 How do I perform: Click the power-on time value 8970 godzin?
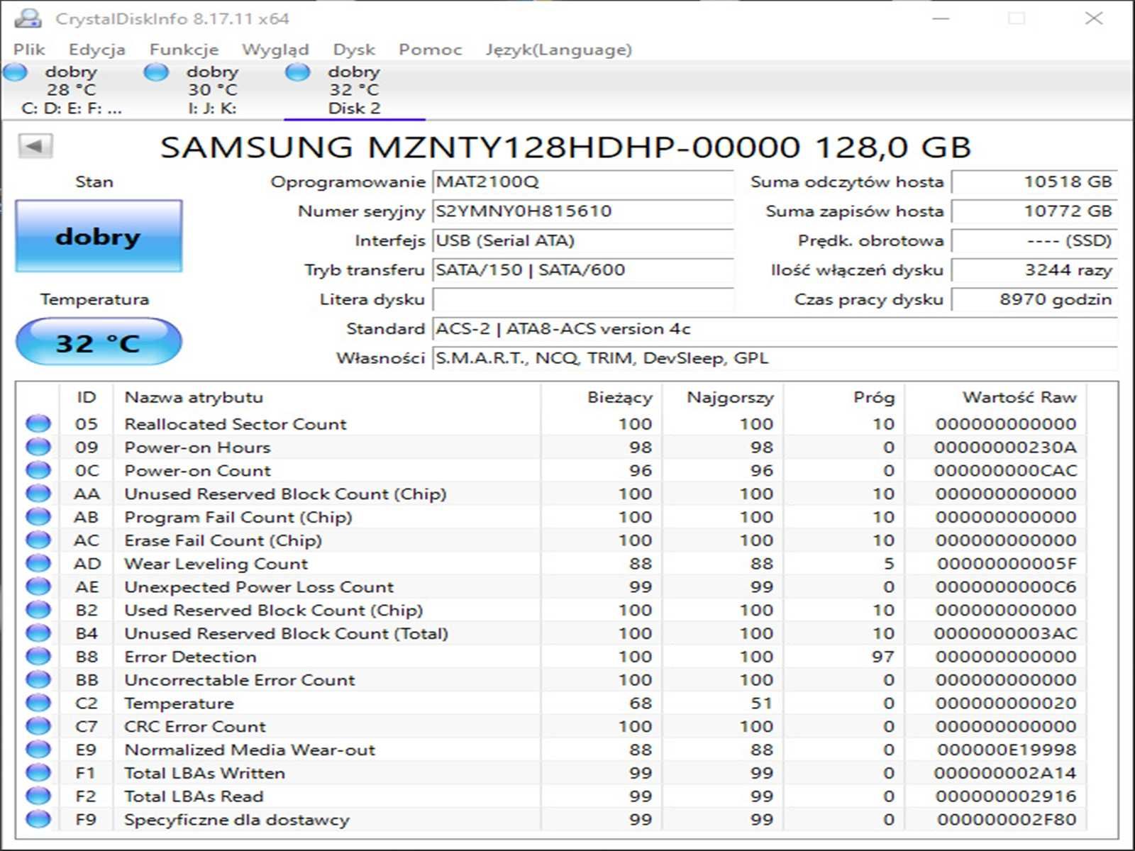point(1034,299)
